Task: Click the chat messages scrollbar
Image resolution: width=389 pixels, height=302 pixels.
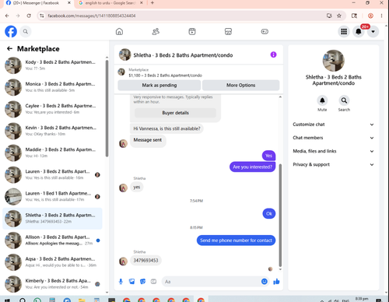Action: pyautogui.click(x=280, y=216)
